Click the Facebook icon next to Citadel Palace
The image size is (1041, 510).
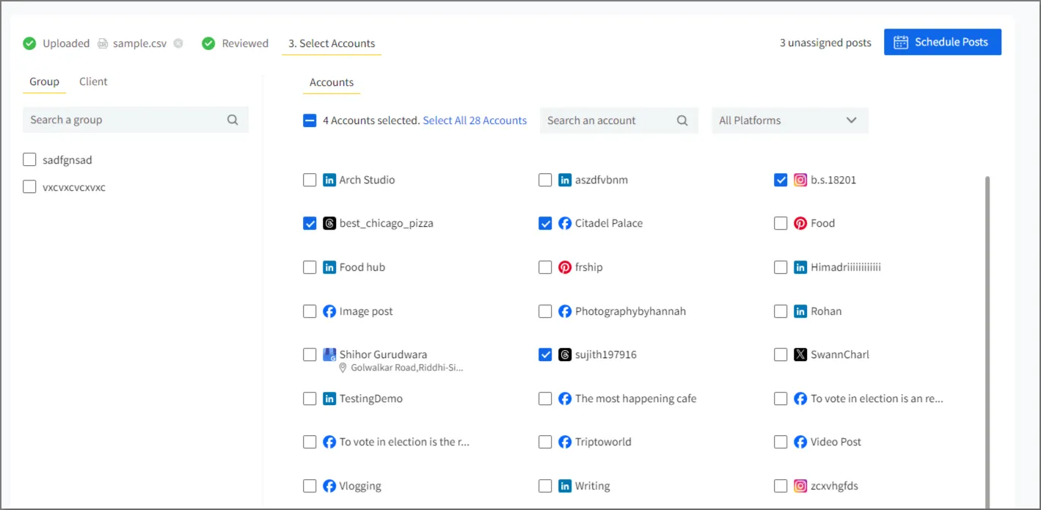(565, 223)
